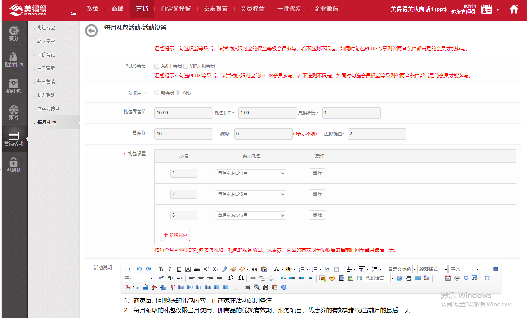Open 生日营销 in the submenu

(46, 68)
